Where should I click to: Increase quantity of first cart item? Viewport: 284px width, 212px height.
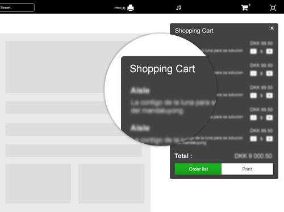pos(269,51)
